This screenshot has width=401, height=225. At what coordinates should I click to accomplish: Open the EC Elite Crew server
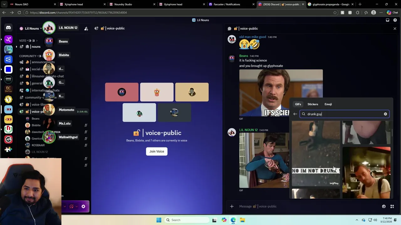[x=8, y=89]
